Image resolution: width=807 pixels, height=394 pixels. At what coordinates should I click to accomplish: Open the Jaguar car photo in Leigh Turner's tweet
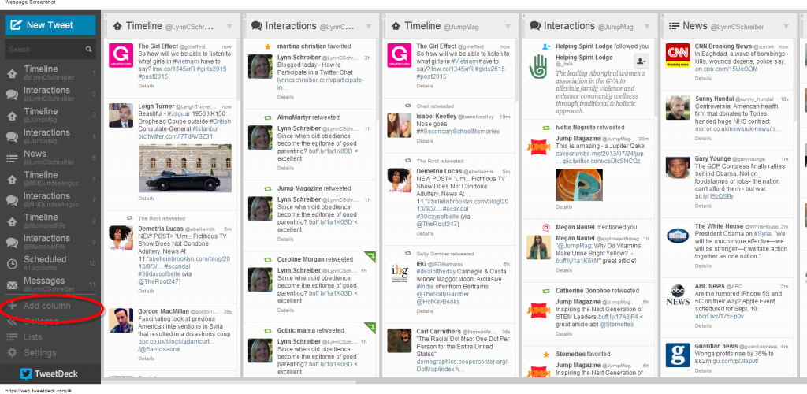(185, 167)
